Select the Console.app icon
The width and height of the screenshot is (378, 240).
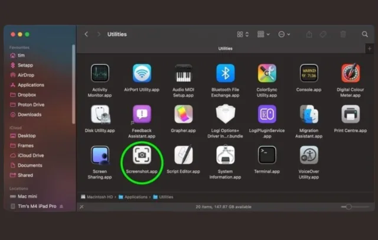(x=309, y=73)
